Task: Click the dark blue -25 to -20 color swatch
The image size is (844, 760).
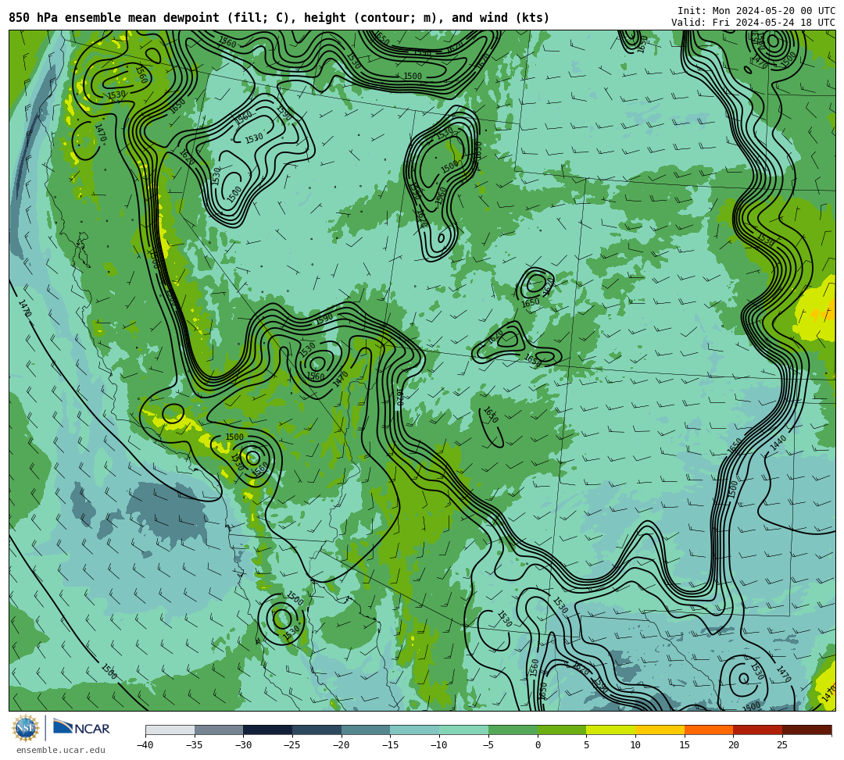Action: [317, 730]
